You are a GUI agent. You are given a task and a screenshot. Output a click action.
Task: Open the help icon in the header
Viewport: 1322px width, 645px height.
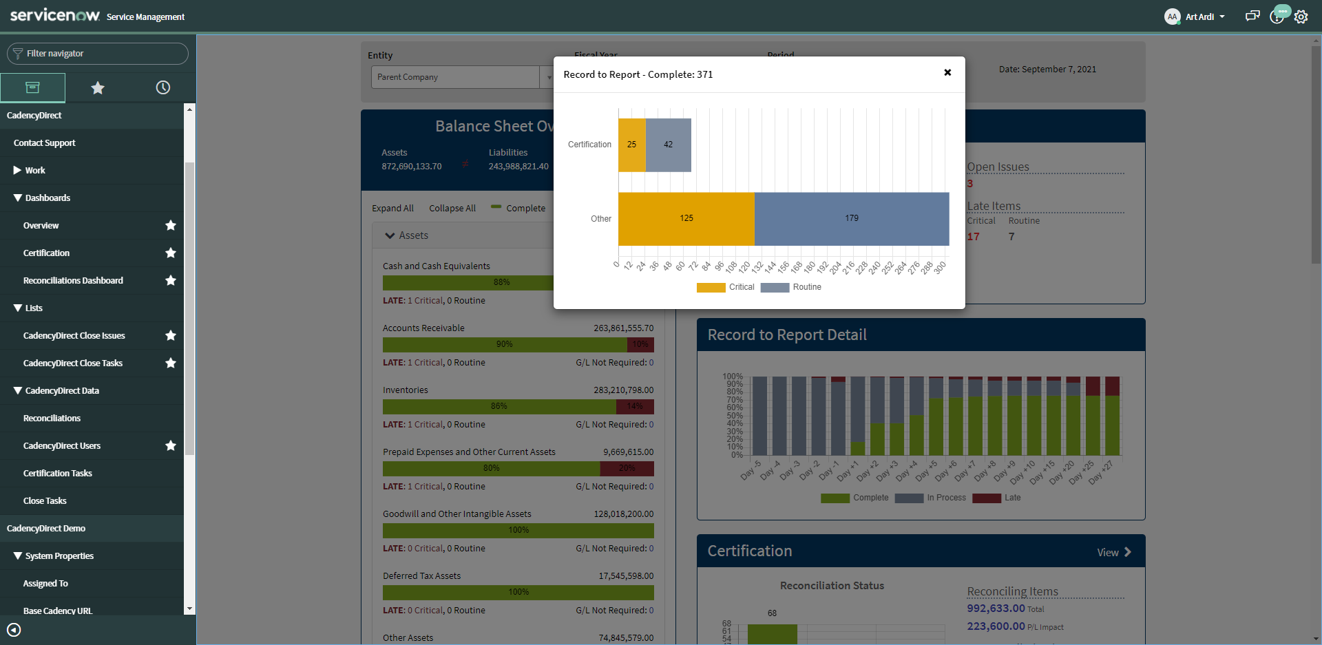(x=1277, y=17)
